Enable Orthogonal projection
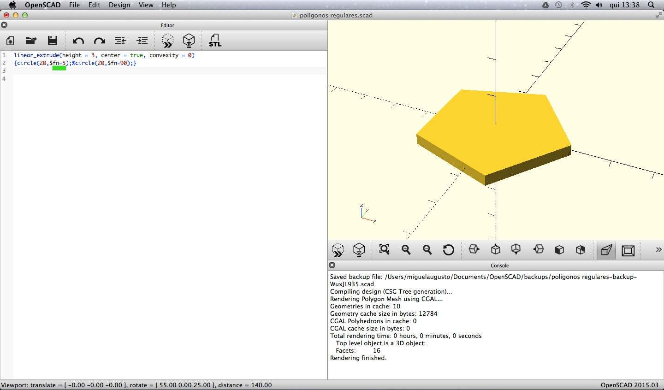 pyautogui.click(x=628, y=250)
